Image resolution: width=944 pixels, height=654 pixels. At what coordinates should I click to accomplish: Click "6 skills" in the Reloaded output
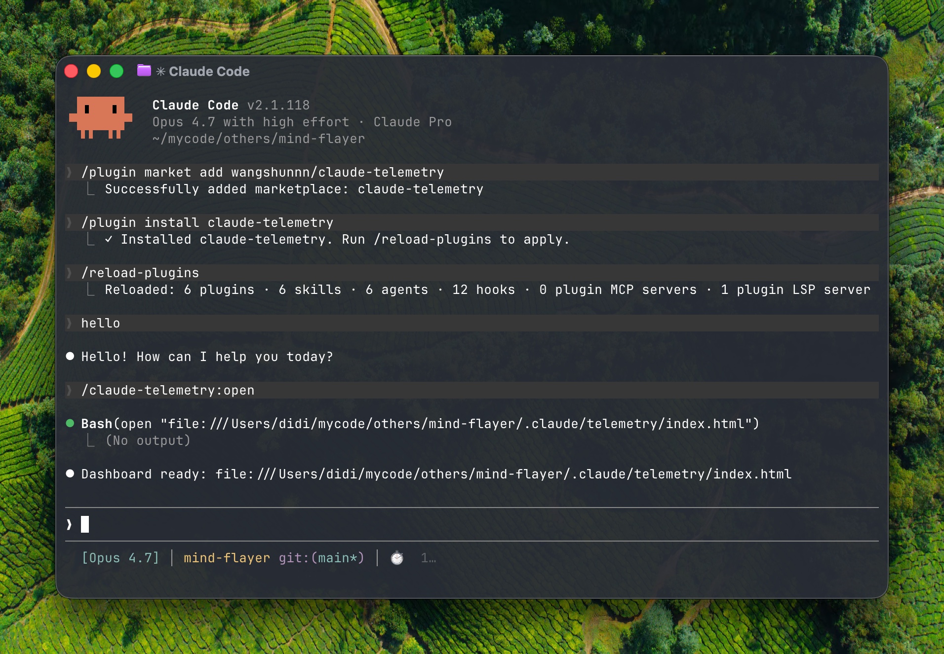tap(310, 290)
